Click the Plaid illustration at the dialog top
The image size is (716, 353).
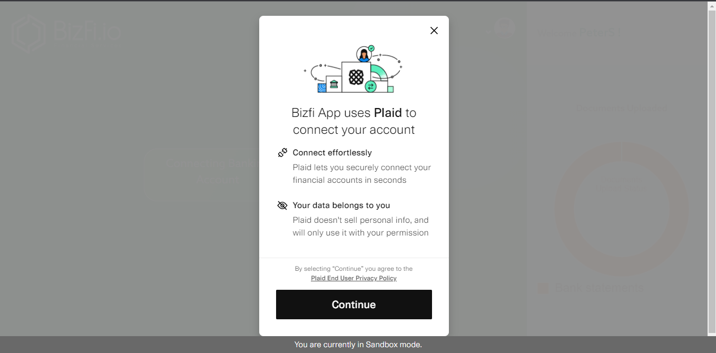click(x=353, y=69)
